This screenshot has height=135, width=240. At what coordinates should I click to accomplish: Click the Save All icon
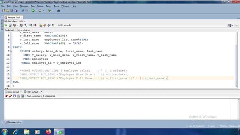coord(16,11)
